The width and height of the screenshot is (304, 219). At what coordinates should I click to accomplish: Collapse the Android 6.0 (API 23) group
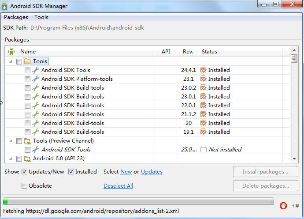tap(11, 159)
